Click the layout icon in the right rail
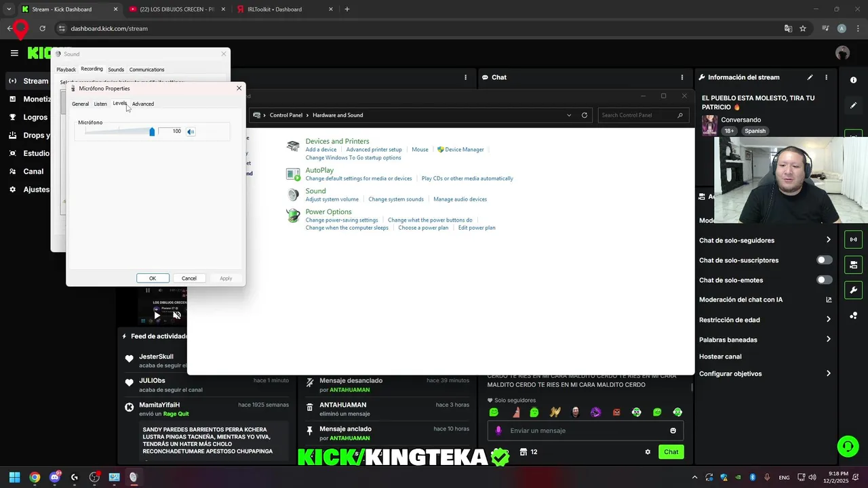 click(853, 265)
